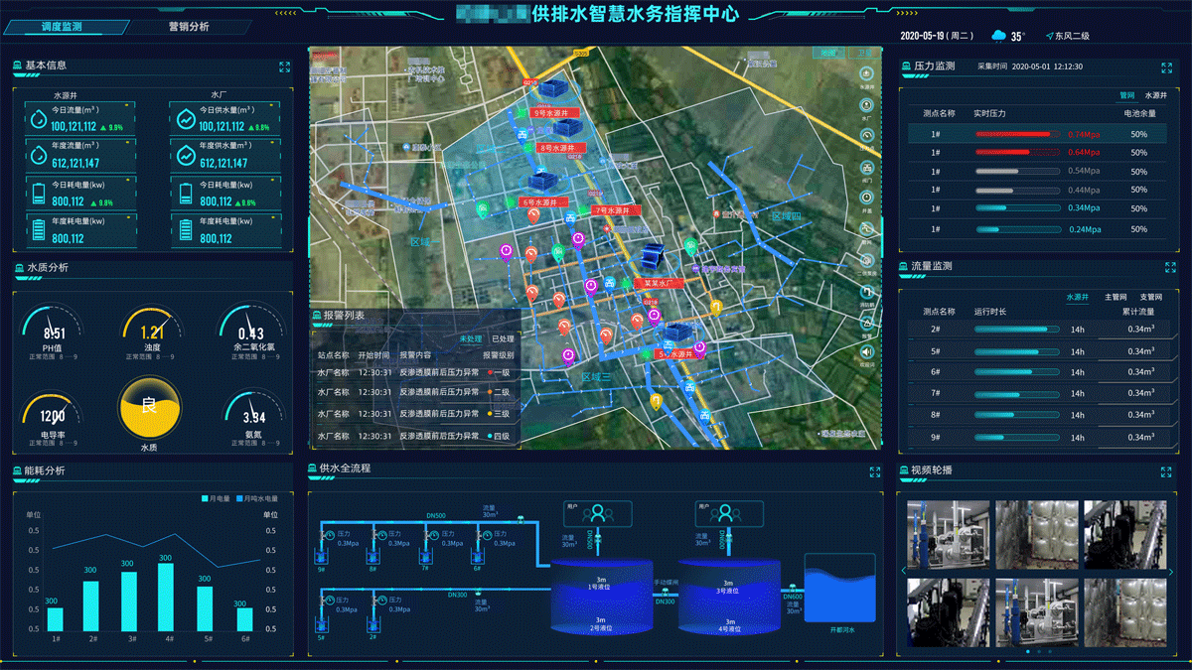Expand the 视频轮播 panel to fullscreen
The image size is (1192, 670).
point(1167,471)
